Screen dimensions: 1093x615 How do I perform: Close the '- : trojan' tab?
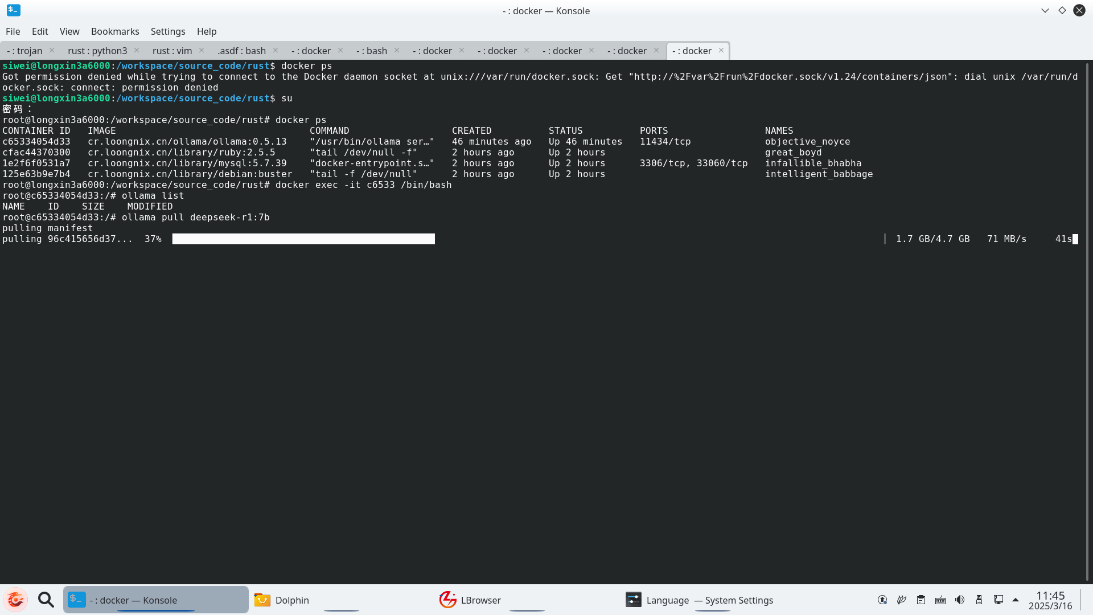(52, 50)
